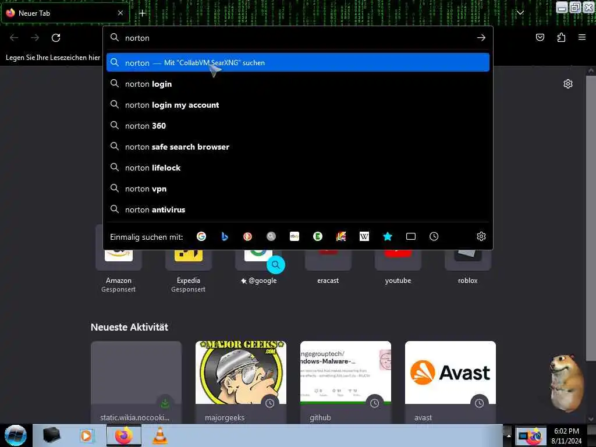Select the 'norton 360' suggestion
Screen dimensions: 596x447
click(x=297, y=126)
